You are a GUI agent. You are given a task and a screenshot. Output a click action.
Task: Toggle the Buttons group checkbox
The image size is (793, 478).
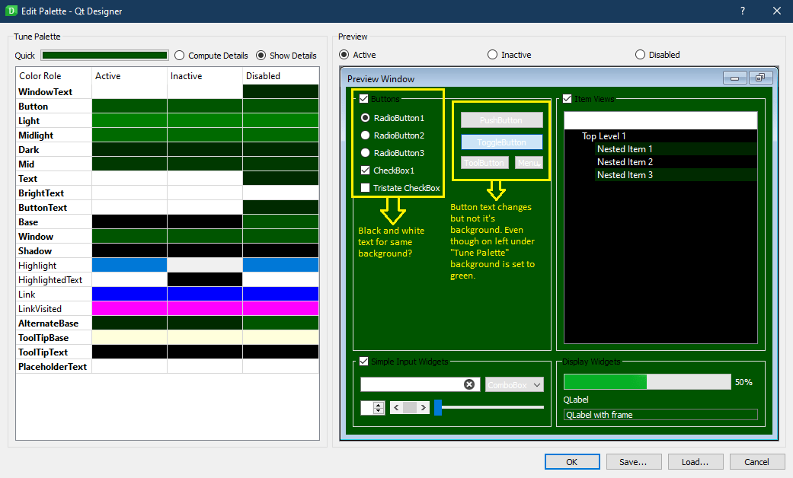pos(363,98)
